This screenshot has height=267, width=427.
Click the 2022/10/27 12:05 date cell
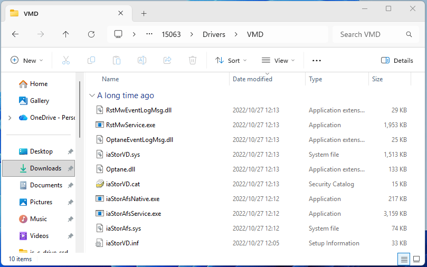[255, 243]
